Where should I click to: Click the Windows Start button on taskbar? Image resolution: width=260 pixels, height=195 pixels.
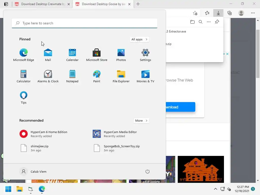pos(8,189)
